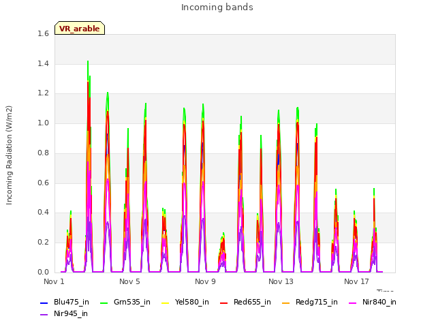436x327 pixels.
Task: Click the 1.4 y-axis tick label
Action: click(43, 63)
